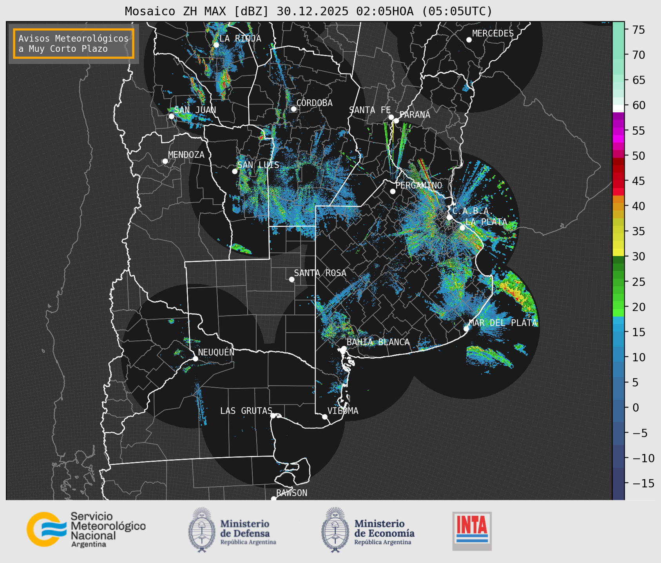Select the Neuquén city marker dot
661x563 pixels.
pos(195,359)
